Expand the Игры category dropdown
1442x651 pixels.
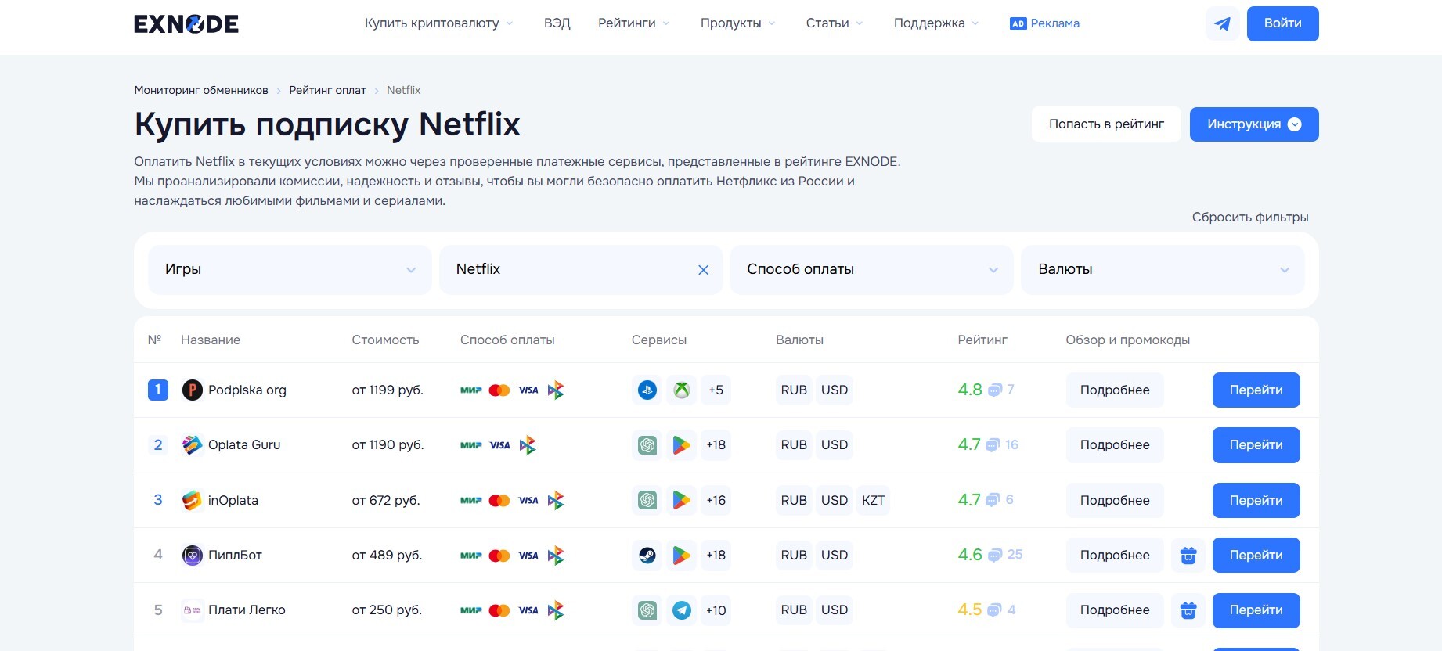point(290,270)
